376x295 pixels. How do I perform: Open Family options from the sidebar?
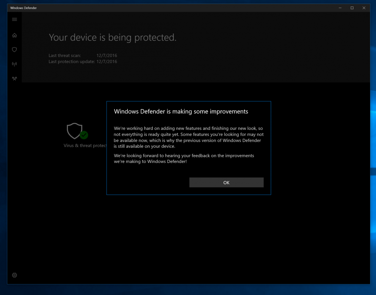14,78
